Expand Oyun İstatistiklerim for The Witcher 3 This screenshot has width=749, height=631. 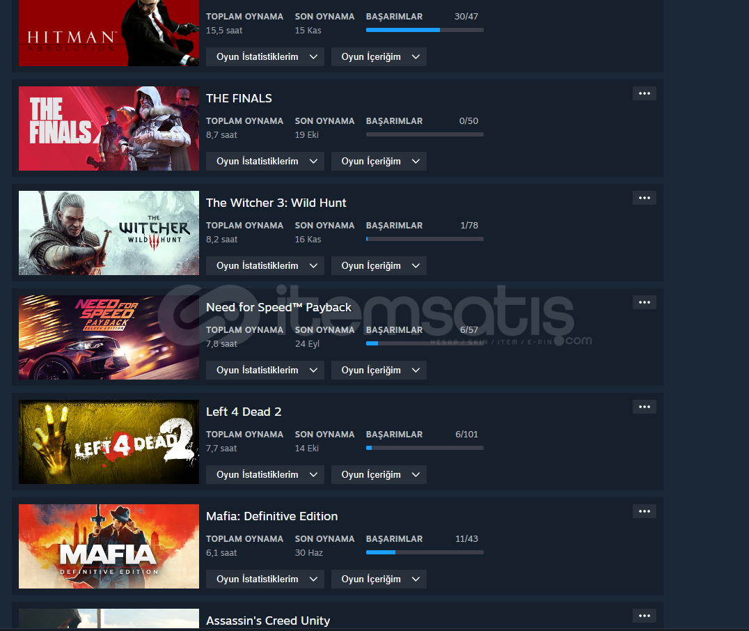pos(265,266)
